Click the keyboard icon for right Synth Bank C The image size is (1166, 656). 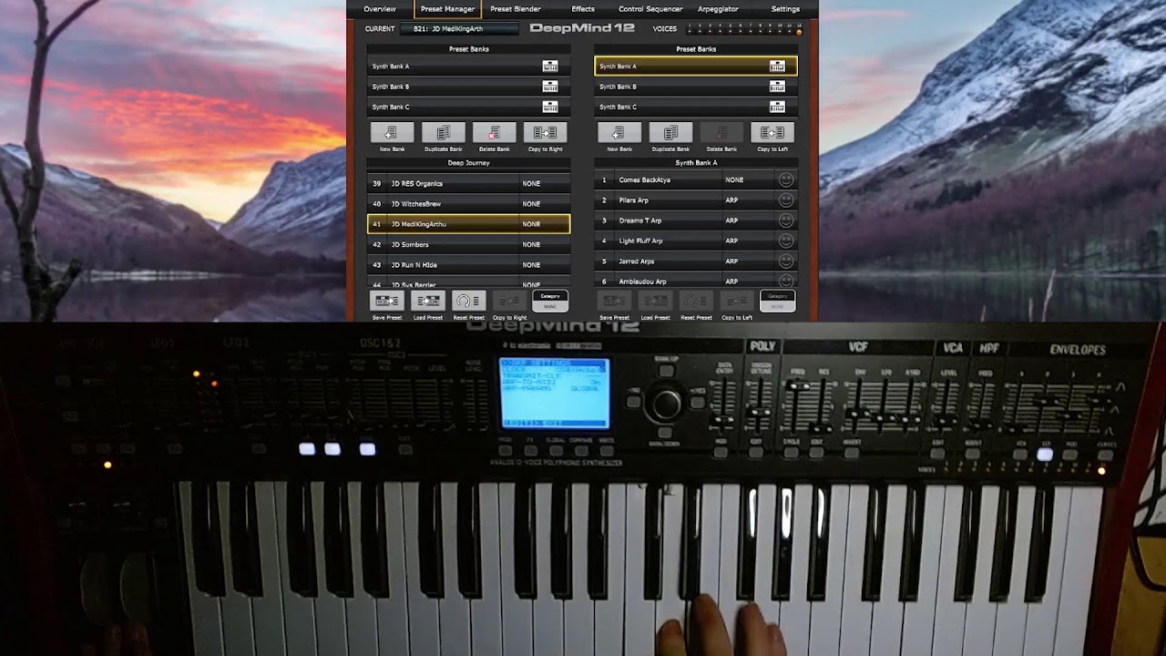tap(777, 107)
